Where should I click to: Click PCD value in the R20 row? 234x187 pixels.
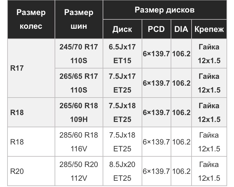point(156,171)
